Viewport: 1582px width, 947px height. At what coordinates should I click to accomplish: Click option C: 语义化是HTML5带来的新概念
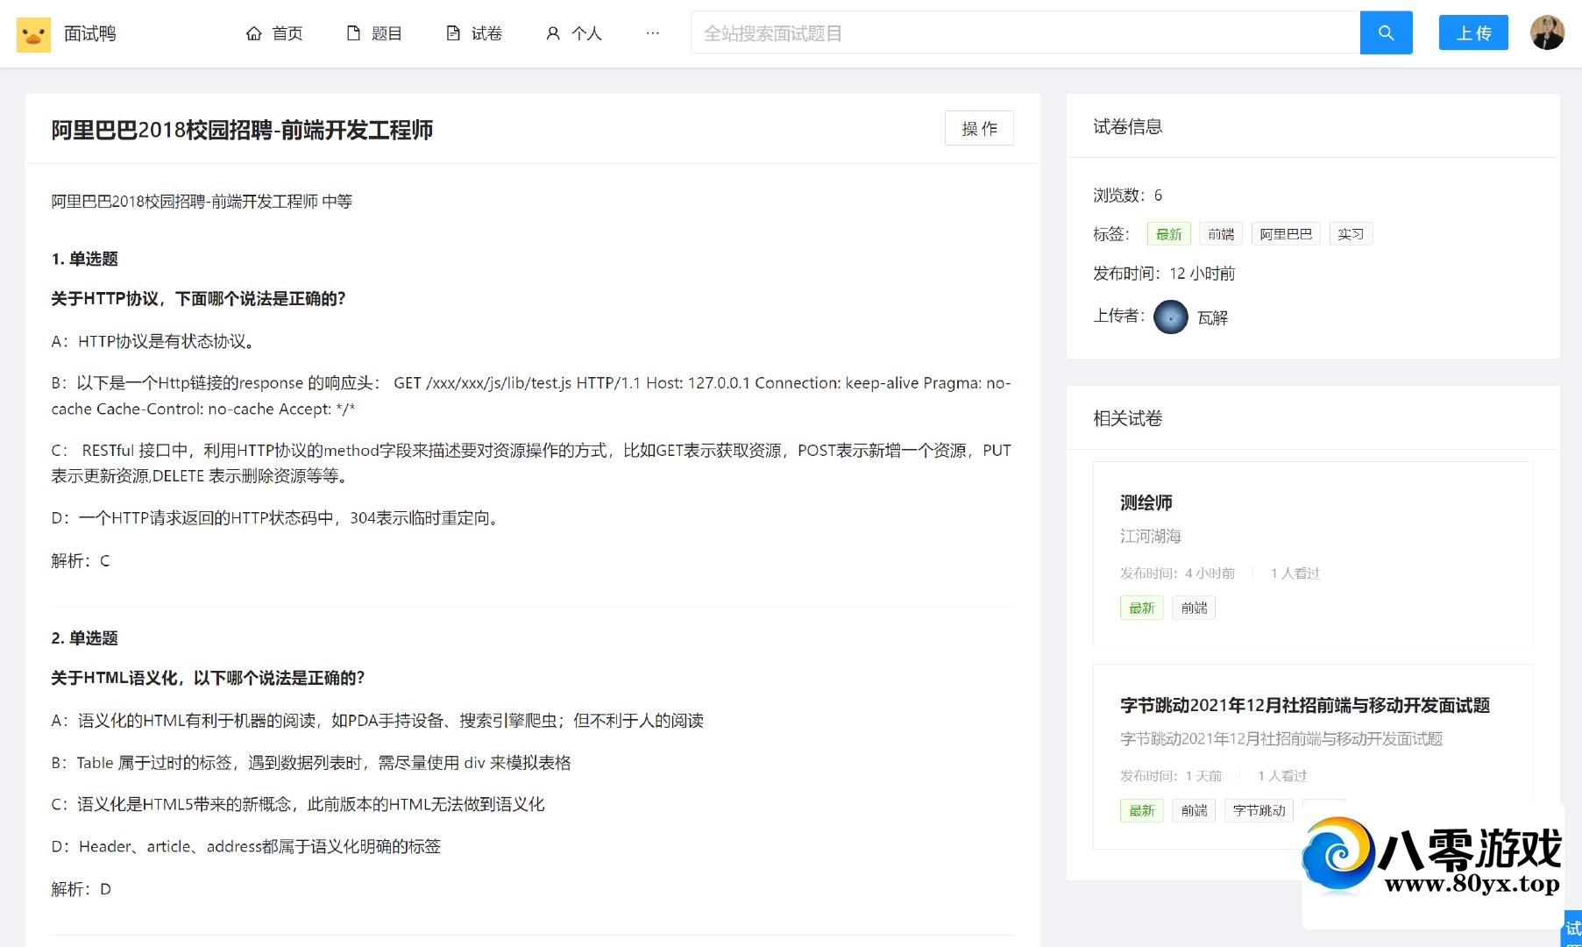tap(298, 804)
